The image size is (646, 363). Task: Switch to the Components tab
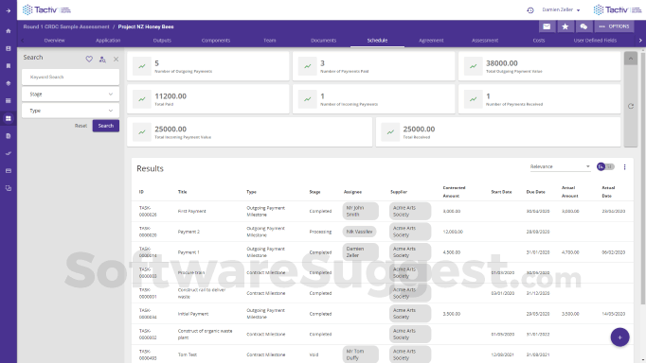[x=215, y=41]
